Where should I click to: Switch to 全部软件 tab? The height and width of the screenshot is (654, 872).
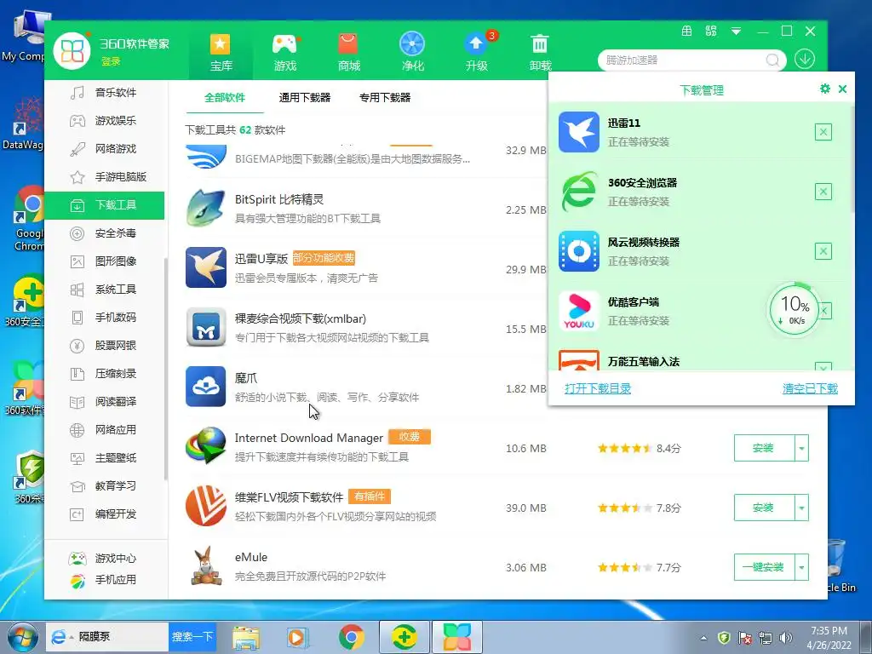(225, 98)
